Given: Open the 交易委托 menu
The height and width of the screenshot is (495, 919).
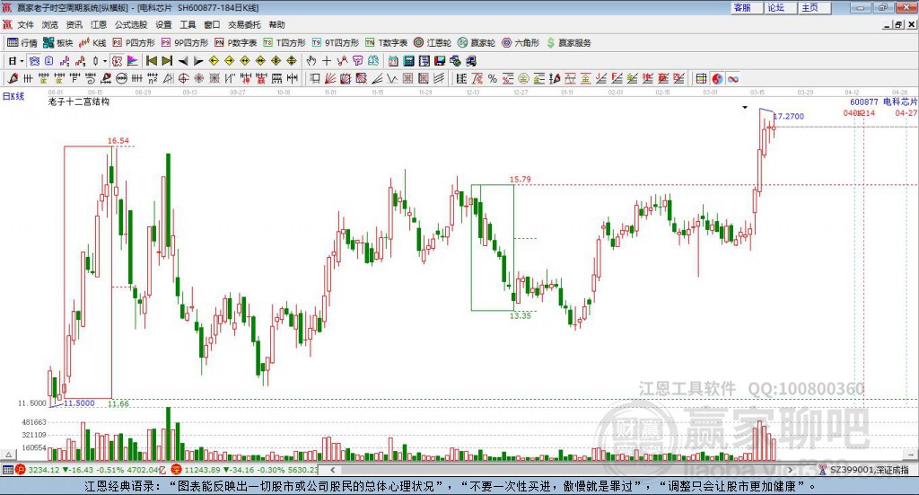Looking at the screenshot, I should coord(244,24).
